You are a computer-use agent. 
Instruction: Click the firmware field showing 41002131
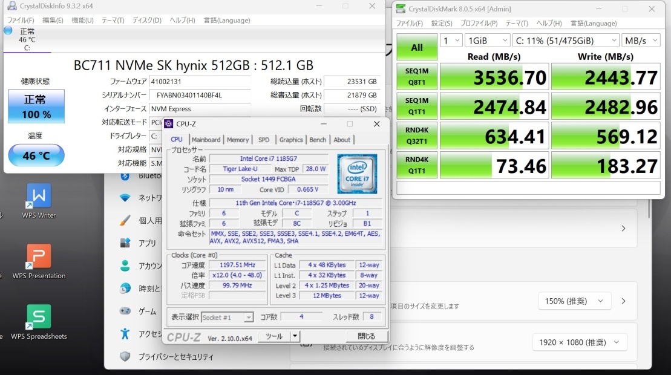tap(200, 81)
